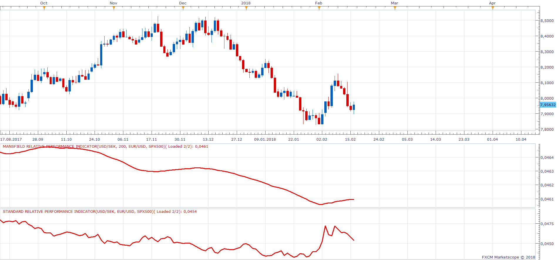559x260 pixels.
Task: Click the 05.03 date axis label
Action: click(407, 139)
